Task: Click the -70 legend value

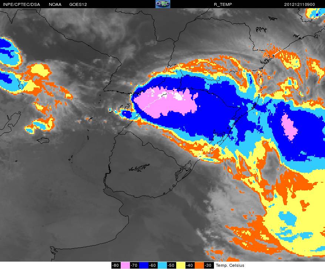Action: coord(134,265)
